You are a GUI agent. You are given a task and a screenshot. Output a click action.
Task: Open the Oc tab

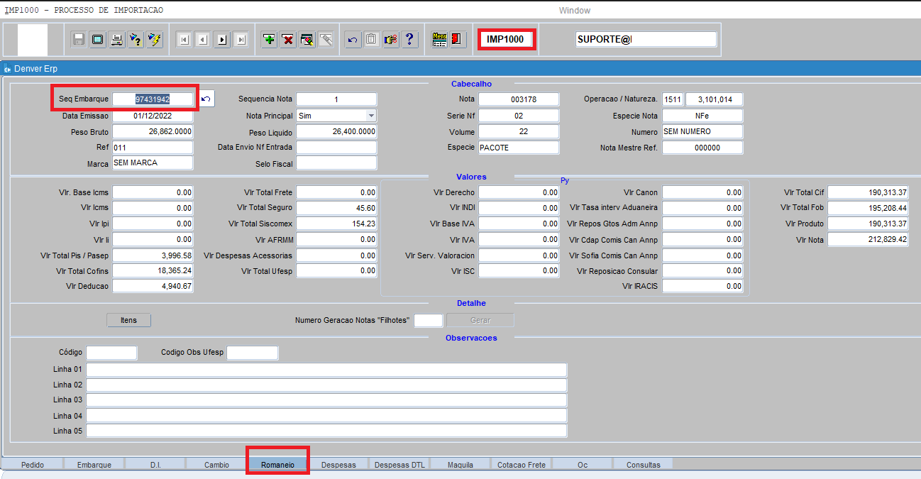coord(583,465)
